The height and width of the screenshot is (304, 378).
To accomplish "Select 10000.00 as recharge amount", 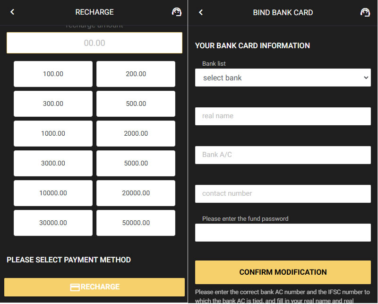I will pyautogui.click(x=53, y=193).
